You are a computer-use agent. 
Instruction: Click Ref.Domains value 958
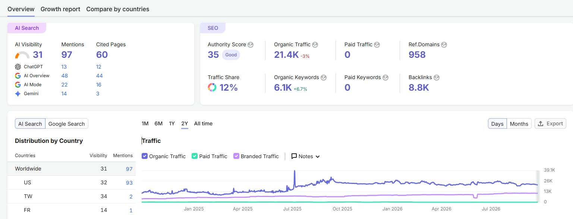pos(417,55)
